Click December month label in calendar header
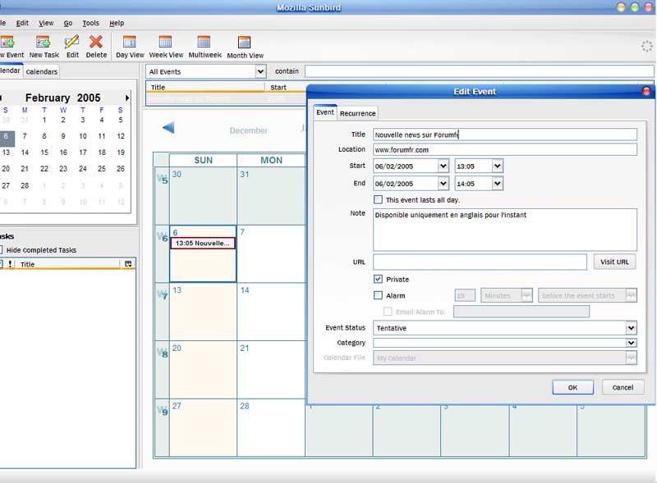Viewport: 657px width, 483px height. click(x=249, y=130)
